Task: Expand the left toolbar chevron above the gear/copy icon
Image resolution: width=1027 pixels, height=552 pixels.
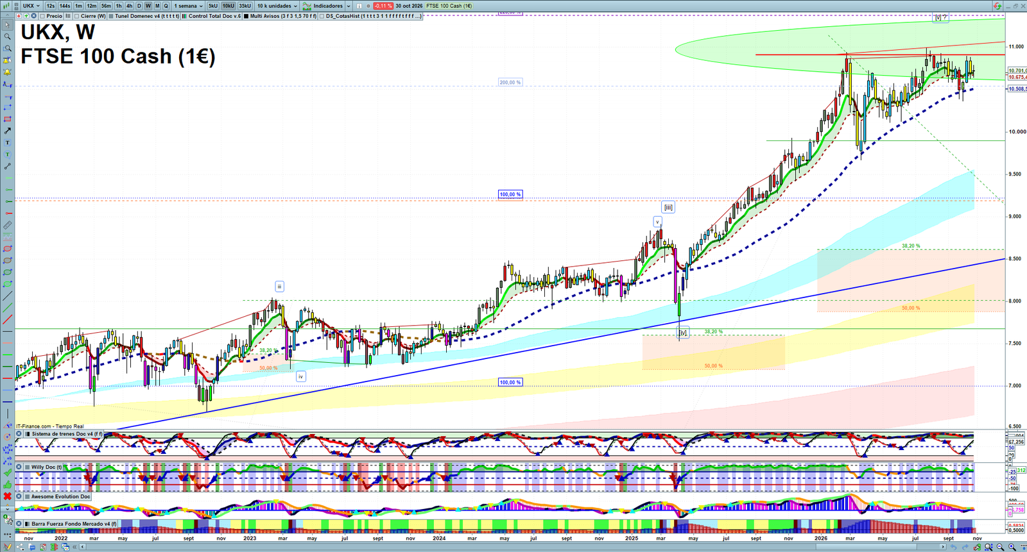Action: click(8, 509)
